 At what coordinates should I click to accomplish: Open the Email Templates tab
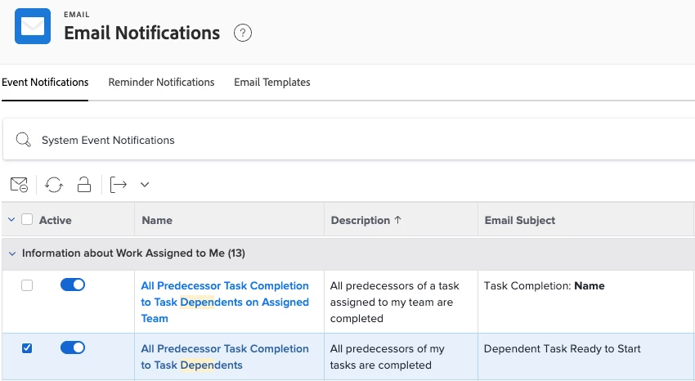pos(271,83)
